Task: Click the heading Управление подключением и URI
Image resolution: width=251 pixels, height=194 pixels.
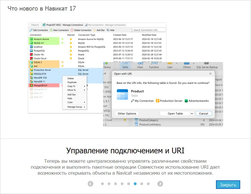Action: point(125,150)
